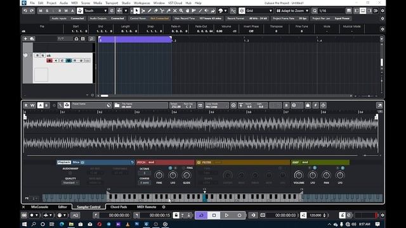Open the 1/16 quantize preset dropdown
The width and height of the screenshot is (406, 228).
[x=331, y=11]
